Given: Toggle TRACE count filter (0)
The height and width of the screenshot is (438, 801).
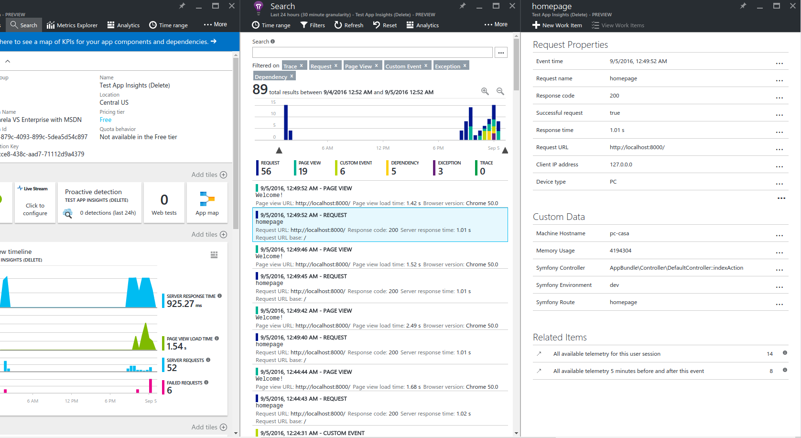Looking at the screenshot, I should [485, 168].
